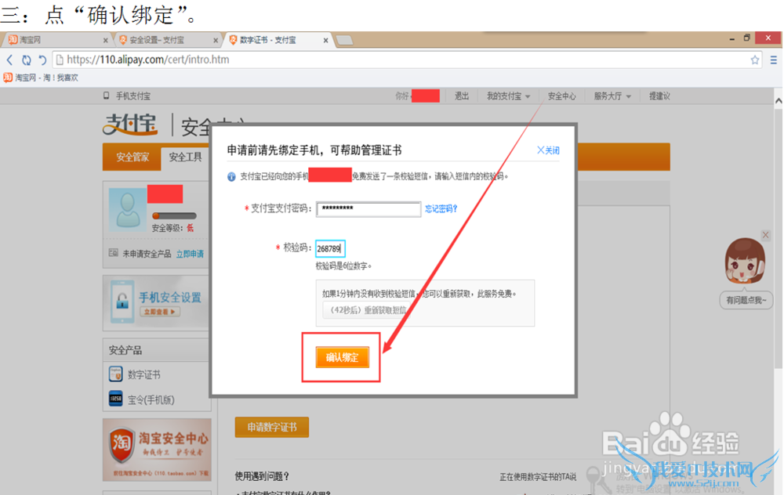Close the 安全设置-支付宝 tab
This screenshot has width=784, height=495.
pos(216,41)
